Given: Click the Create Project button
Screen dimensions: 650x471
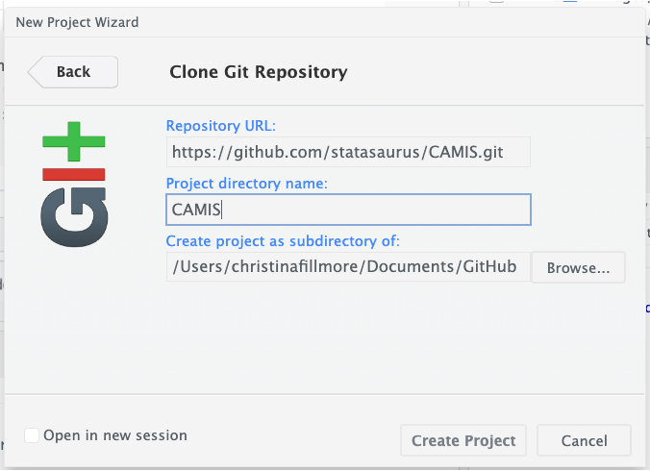Looking at the screenshot, I should click(463, 441).
